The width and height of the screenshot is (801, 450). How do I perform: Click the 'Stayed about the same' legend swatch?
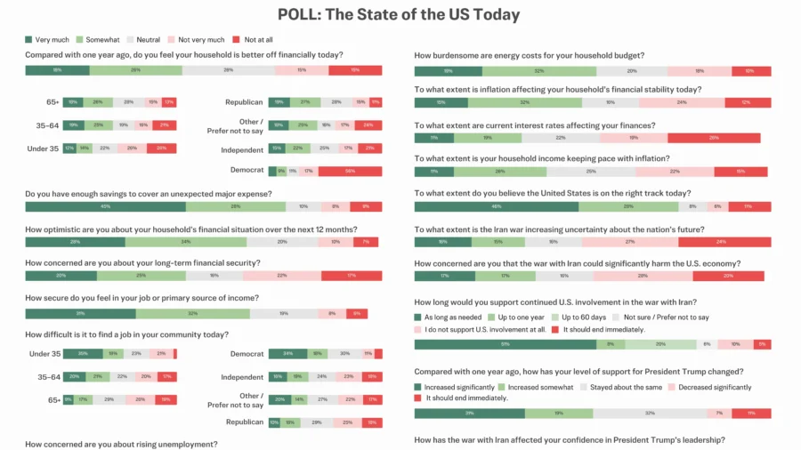pyautogui.click(x=586, y=387)
